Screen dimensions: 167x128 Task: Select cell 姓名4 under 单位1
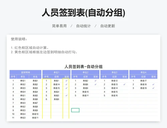pyautogui.click(x=56, y=92)
